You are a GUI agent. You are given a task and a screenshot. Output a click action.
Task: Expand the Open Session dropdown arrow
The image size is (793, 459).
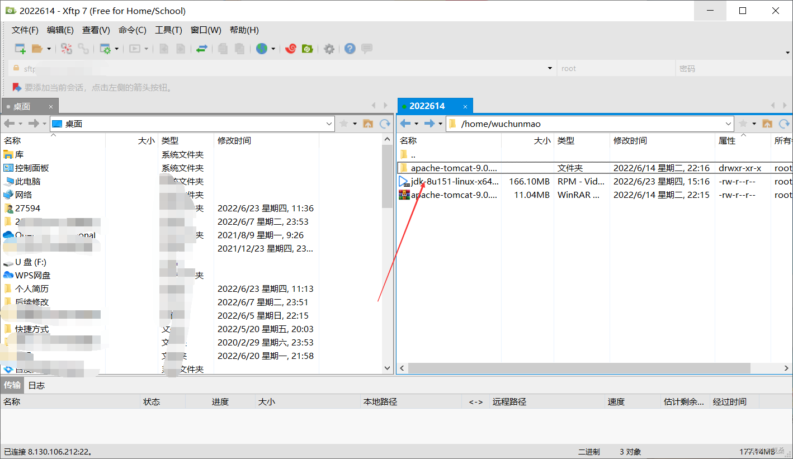tap(49, 49)
